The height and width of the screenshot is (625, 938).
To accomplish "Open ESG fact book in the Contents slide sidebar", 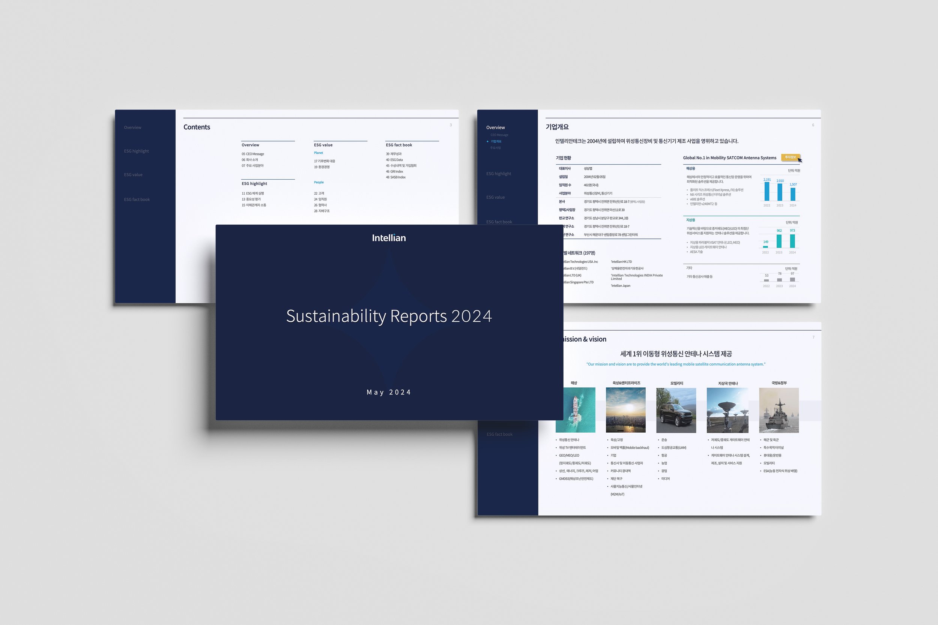I will pyautogui.click(x=137, y=199).
